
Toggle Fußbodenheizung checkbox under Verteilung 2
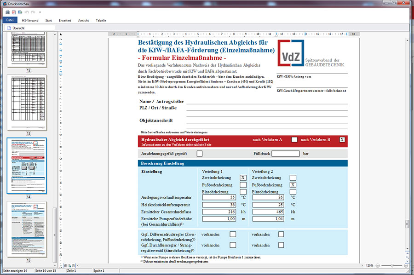(293, 185)
